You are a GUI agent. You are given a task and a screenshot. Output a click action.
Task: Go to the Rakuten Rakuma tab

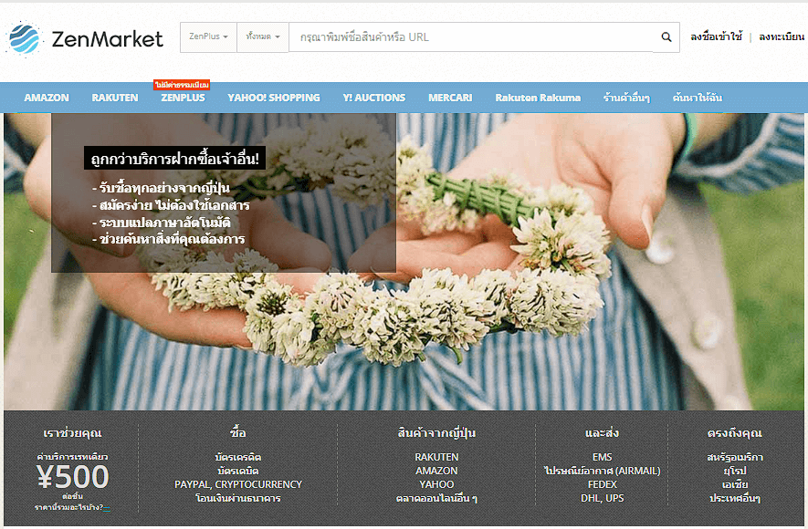(538, 98)
